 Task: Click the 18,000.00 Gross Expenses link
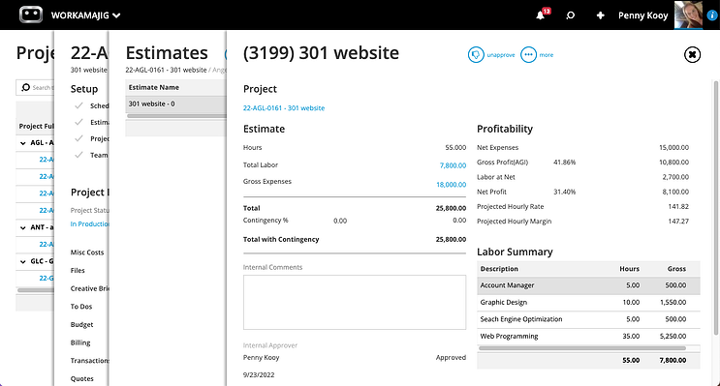[x=451, y=184]
